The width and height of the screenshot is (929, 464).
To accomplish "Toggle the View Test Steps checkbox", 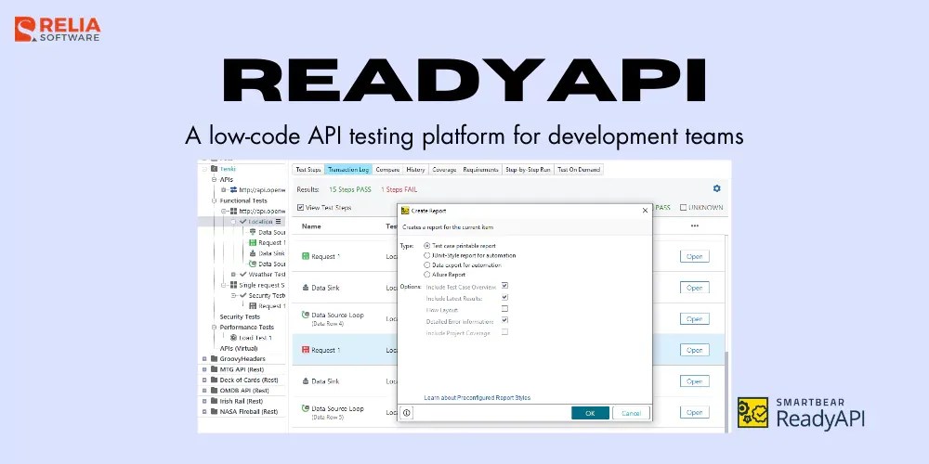I will click(x=300, y=208).
